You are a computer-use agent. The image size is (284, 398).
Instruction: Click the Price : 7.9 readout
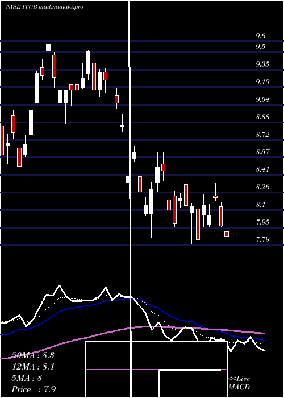[34, 389]
